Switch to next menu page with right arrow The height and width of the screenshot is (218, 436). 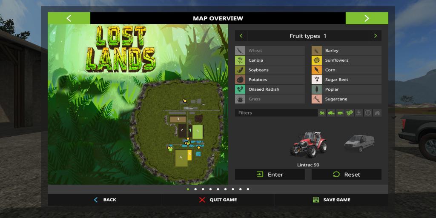pyautogui.click(x=367, y=18)
